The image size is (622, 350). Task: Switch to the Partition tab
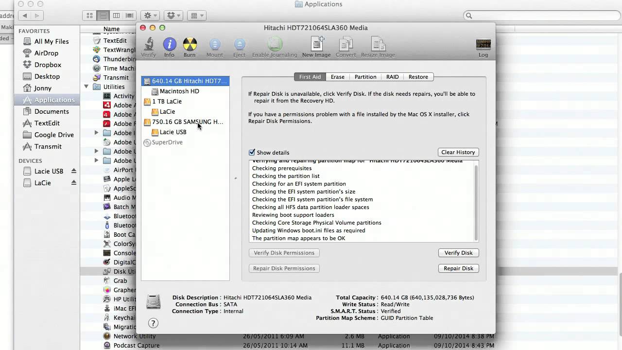365,77
